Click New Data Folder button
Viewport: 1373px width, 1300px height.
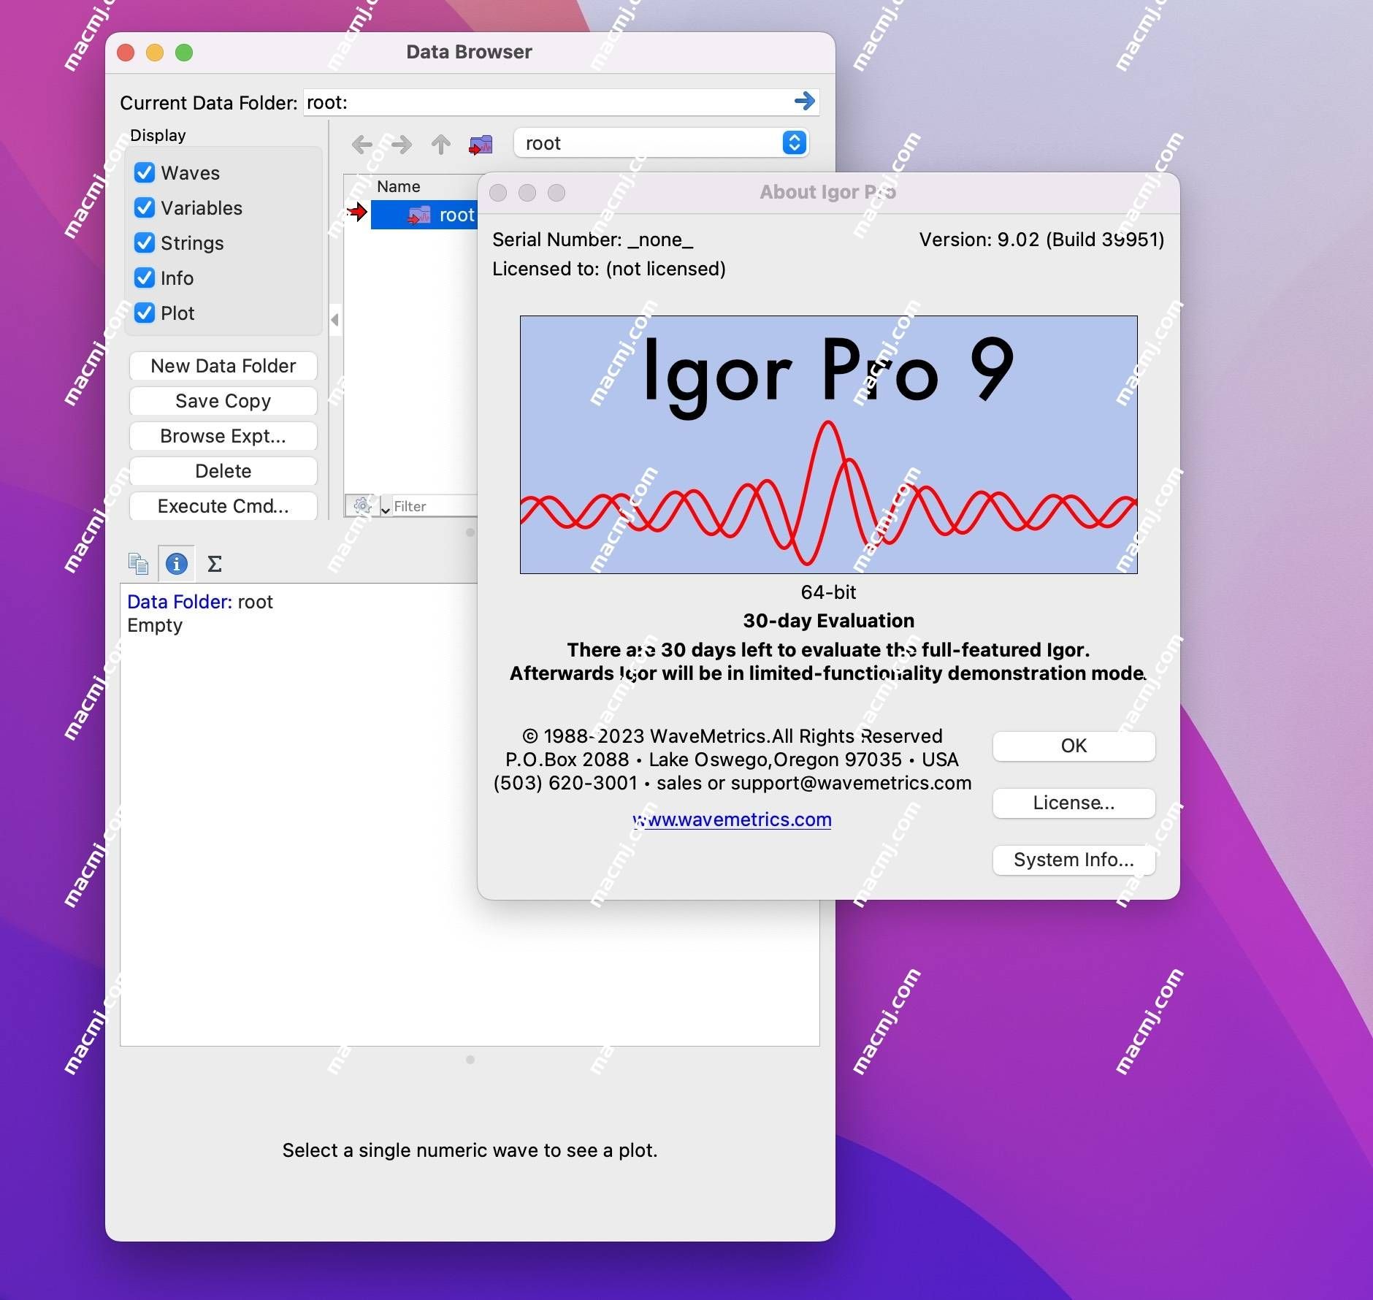coord(223,366)
